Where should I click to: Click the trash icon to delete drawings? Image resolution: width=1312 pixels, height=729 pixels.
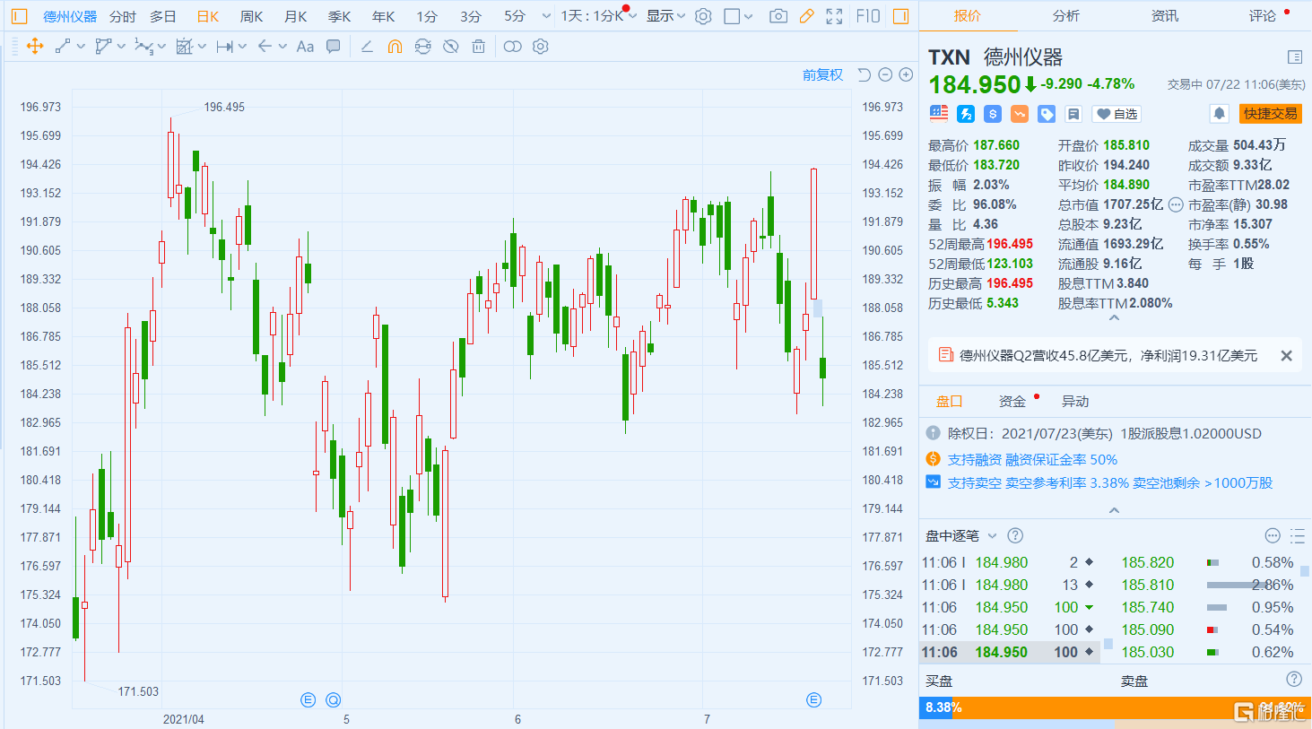(479, 47)
